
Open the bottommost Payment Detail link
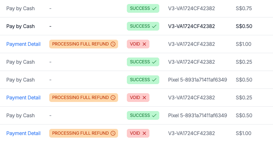coord(23,133)
